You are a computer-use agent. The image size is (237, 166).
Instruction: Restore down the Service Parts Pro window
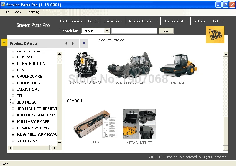225,5
